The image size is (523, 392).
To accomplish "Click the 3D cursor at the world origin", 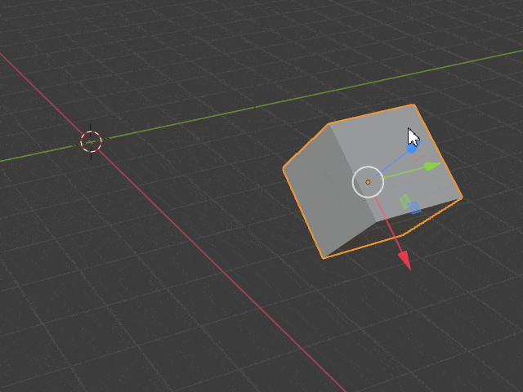I will click(x=91, y=141).
